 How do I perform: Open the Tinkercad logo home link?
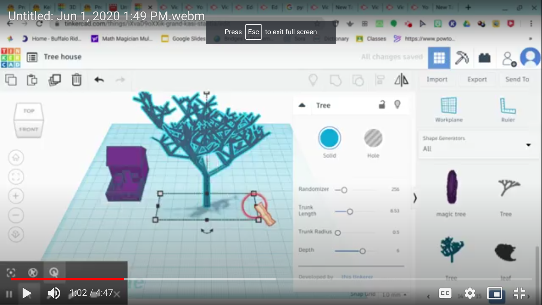[x=11, y=57]
